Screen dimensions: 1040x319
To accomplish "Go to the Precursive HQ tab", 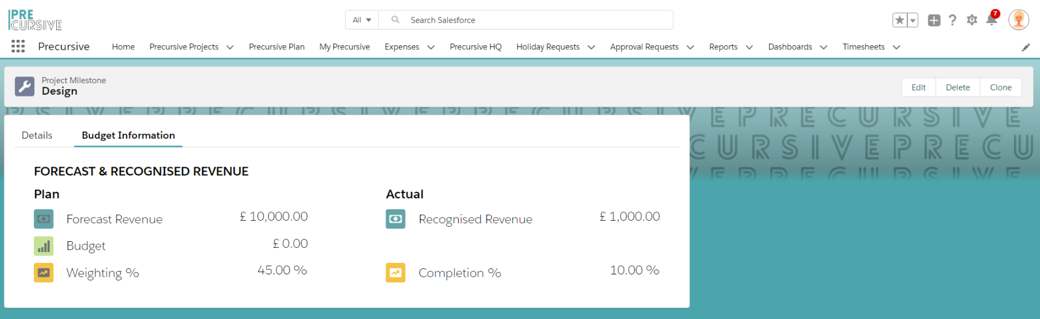I will (476, 46).
